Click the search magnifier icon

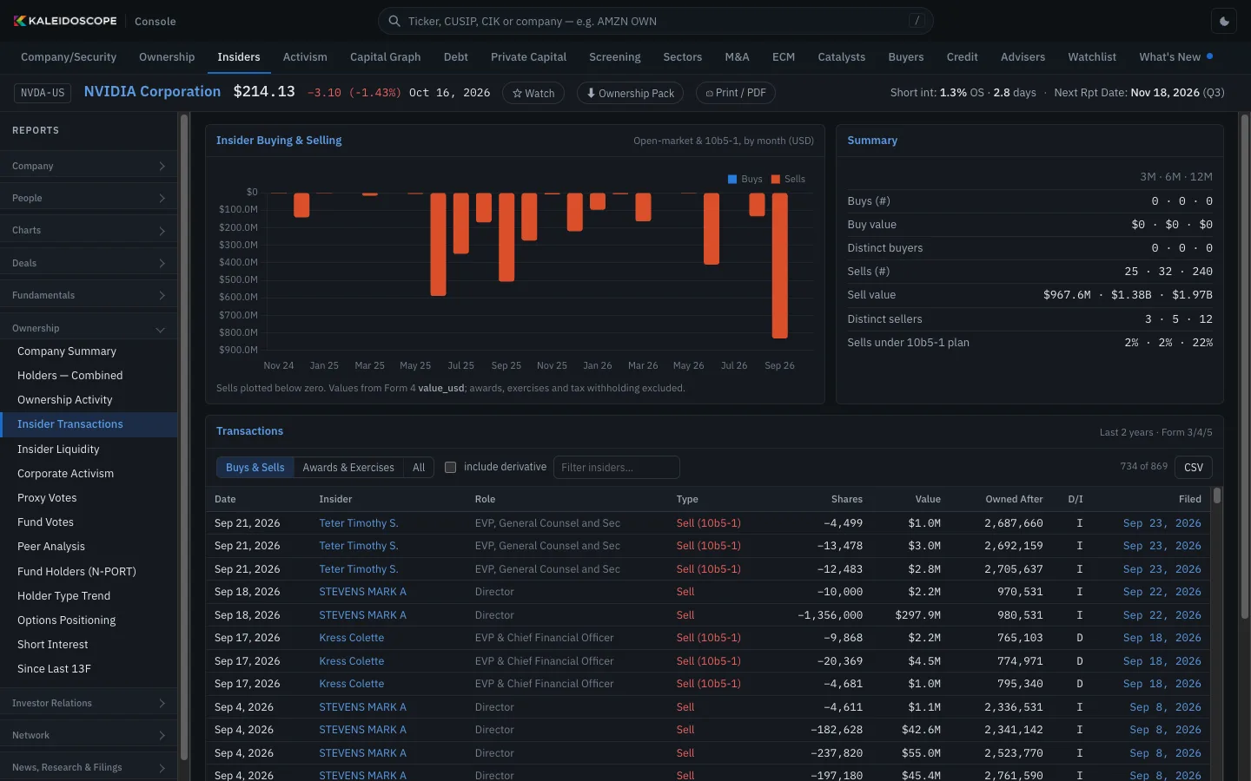394,21
